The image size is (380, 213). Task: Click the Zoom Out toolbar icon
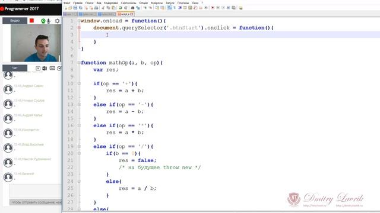[x=150, y=8]
